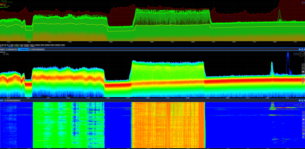Screen dimensions: 305x149
Task: Toggle the Average trace visibility checkbox
Action: tap(1, 5)
